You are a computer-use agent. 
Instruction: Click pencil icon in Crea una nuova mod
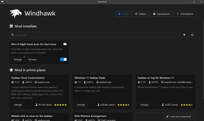point(167,117)
